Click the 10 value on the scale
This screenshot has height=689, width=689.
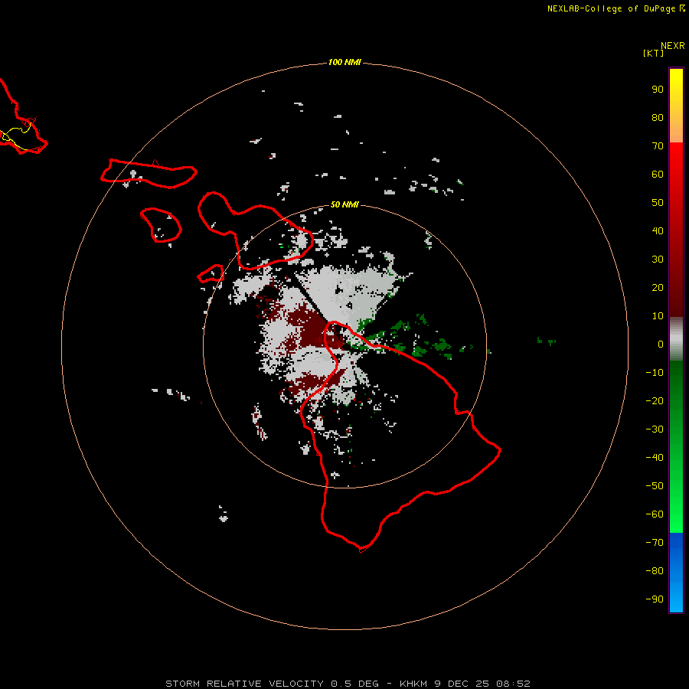coord(658,316)
